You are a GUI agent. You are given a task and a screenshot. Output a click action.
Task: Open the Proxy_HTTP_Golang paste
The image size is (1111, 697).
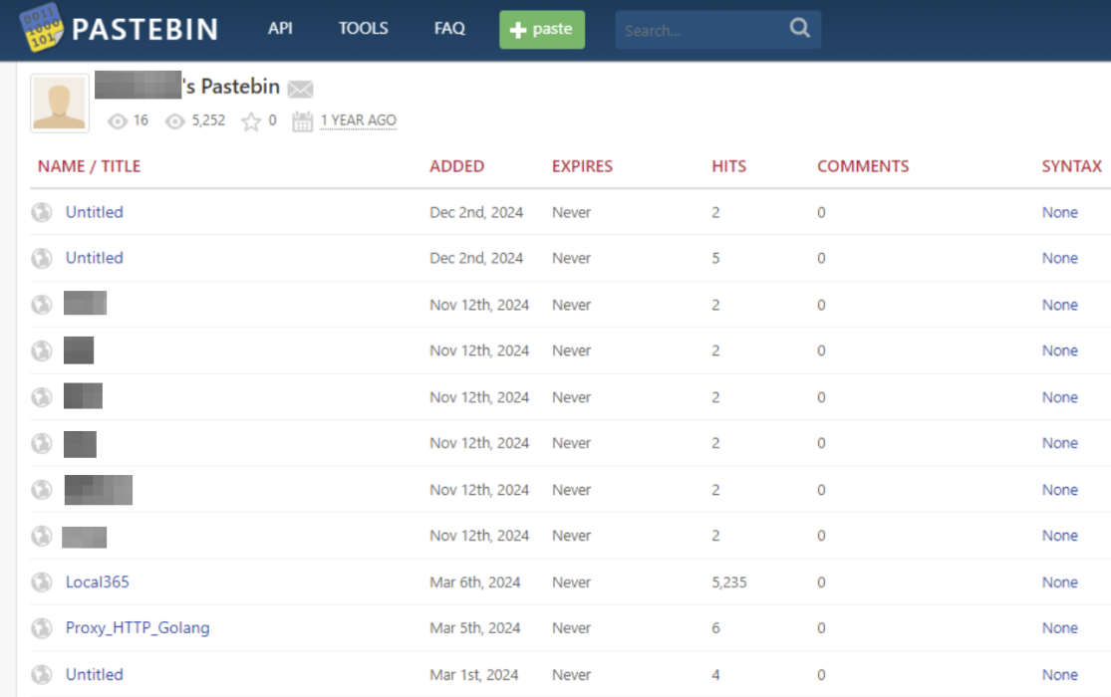(137, 627)
